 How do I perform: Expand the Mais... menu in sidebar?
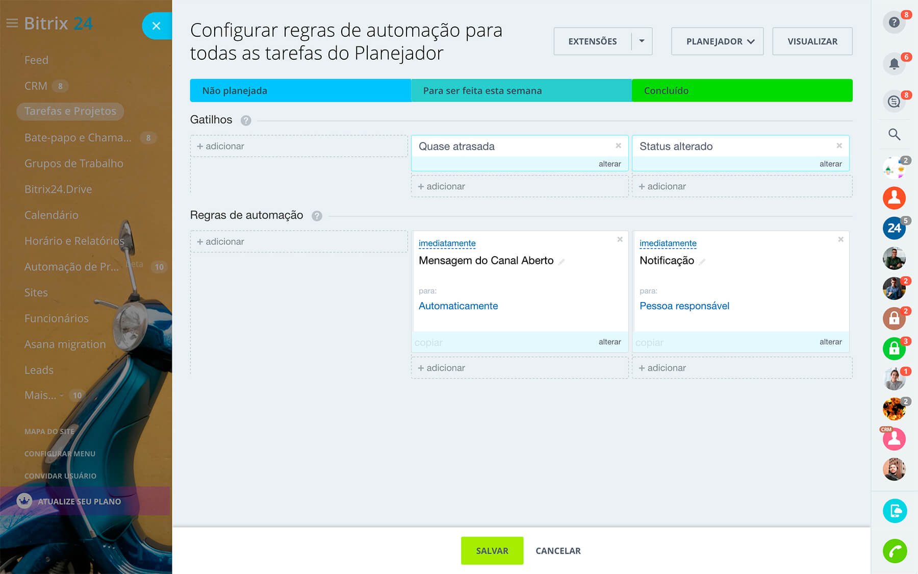point(43,395)
